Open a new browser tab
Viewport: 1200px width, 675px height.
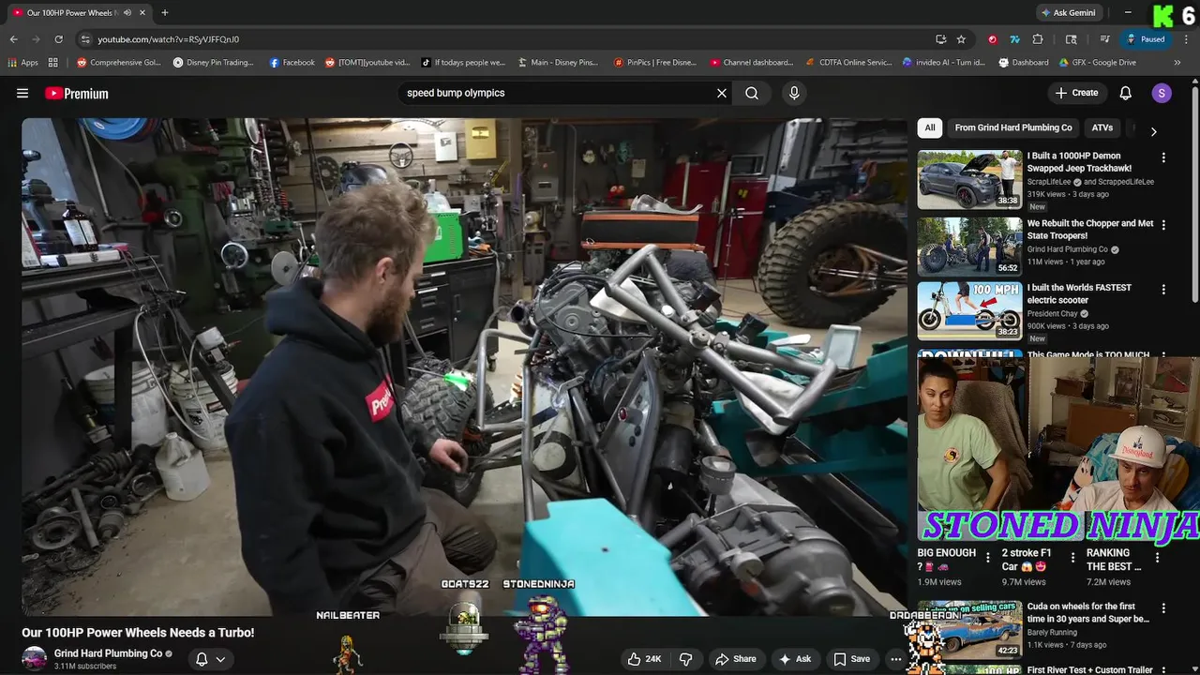click(x=165, y=13)
